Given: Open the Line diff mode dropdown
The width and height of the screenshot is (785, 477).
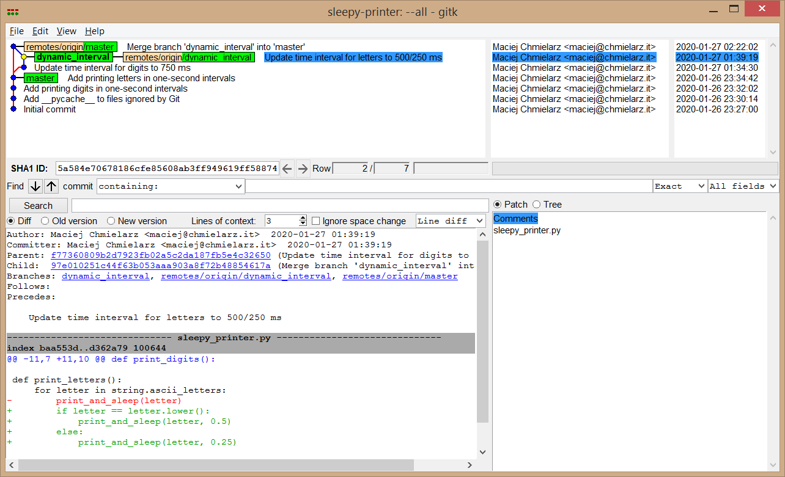Looking at the screenshot, I should pos(451,221).
